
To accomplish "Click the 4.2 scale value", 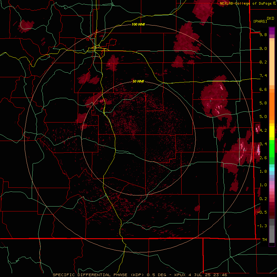I will click(263, 130).
